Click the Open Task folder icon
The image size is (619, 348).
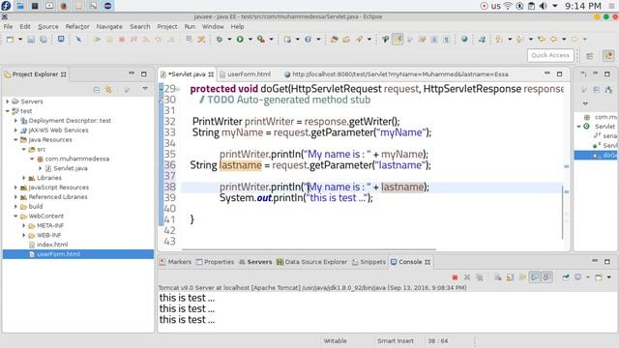pos(346,39)
